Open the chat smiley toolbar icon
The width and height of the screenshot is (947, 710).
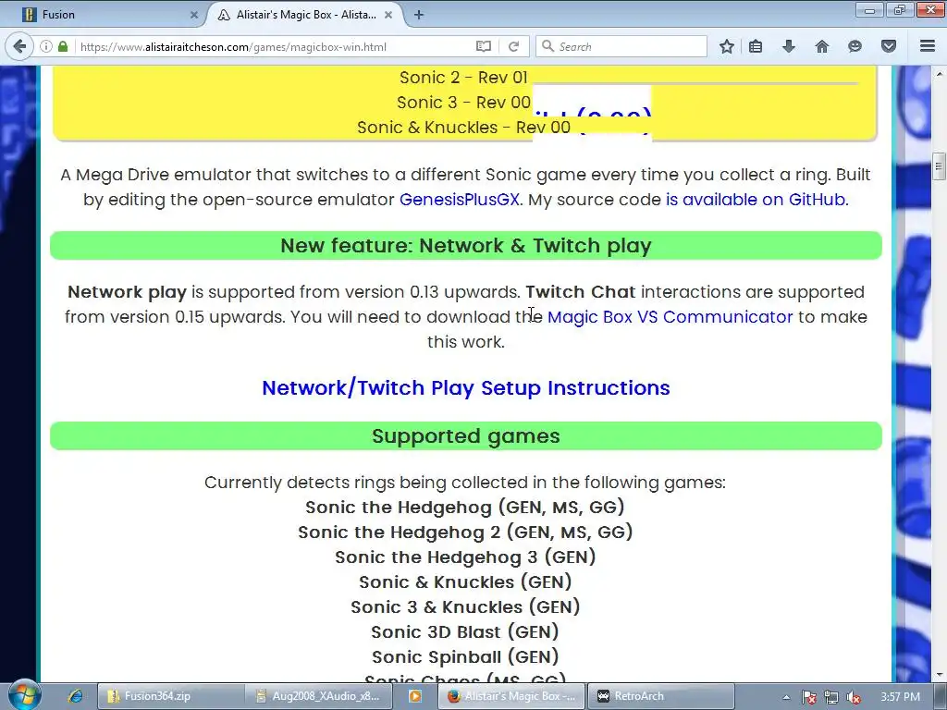tap(855, 46)
